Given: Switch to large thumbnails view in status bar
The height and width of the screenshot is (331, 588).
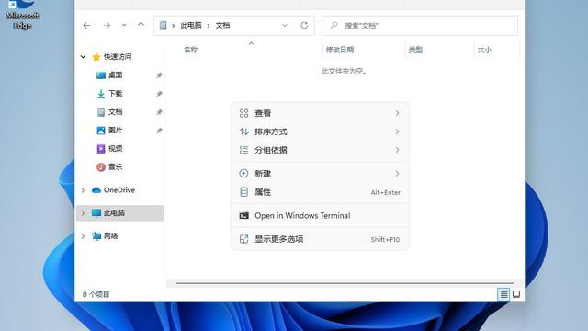Looking at the screenshot, I should [x=516, y=294].
